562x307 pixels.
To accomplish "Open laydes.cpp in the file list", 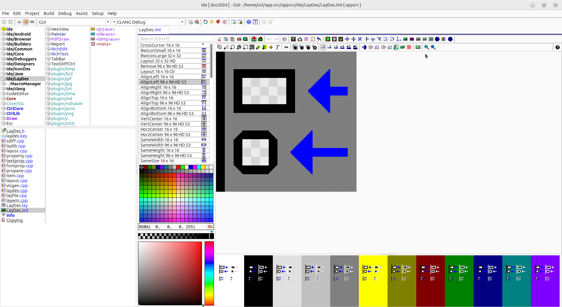I will coord(17,191).
